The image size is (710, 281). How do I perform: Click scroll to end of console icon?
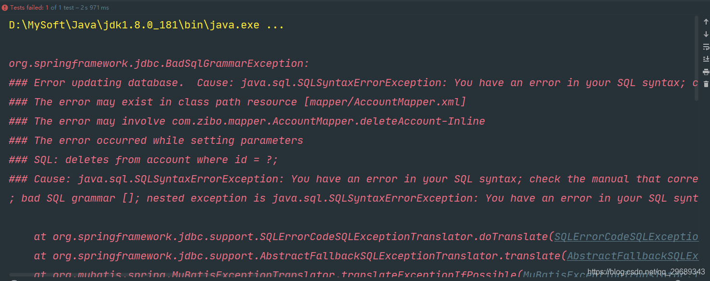point(706,59)
